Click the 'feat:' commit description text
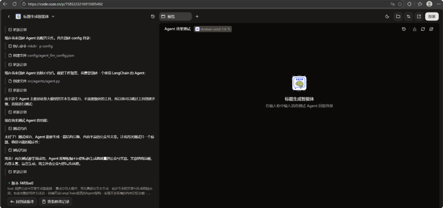This screenshot has height=208, width=443. pos(80,191)
